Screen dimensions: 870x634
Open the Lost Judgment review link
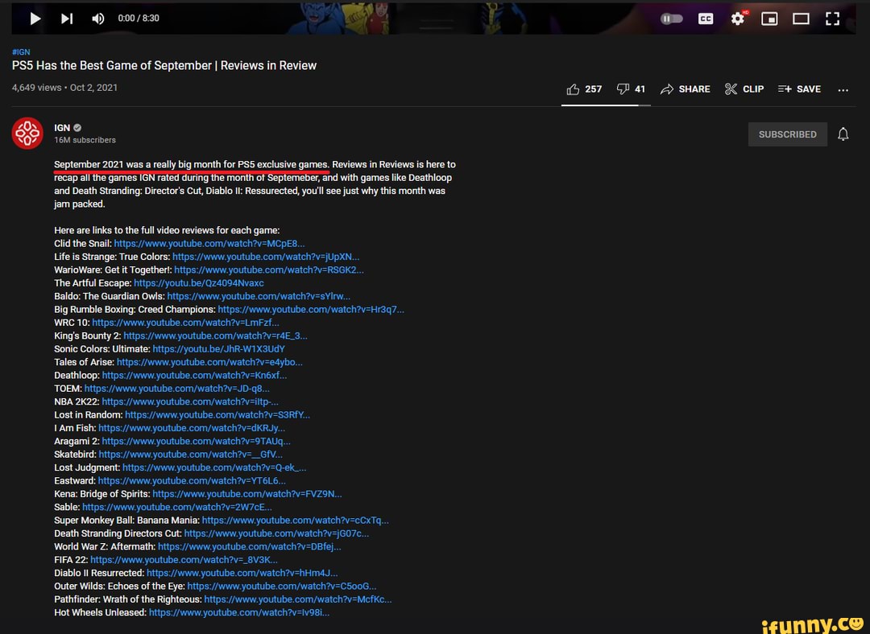click(x=214, y=467)
